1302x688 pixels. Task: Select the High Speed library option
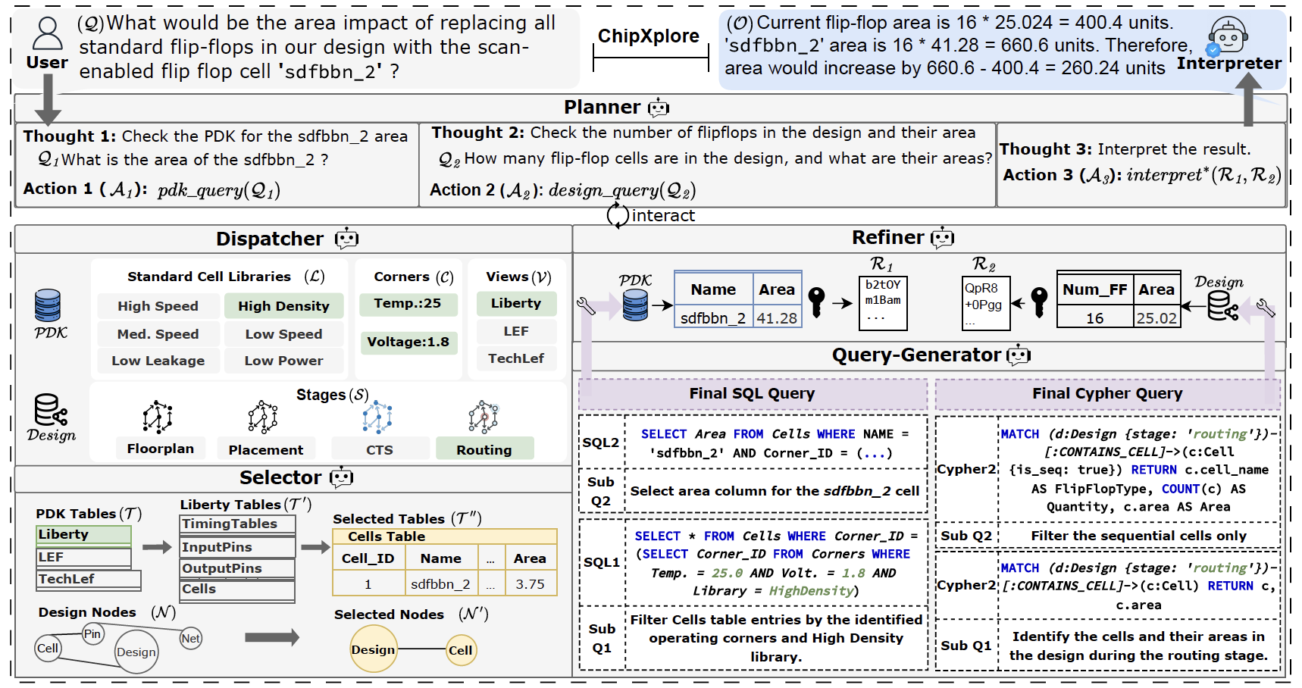[158, 306]
